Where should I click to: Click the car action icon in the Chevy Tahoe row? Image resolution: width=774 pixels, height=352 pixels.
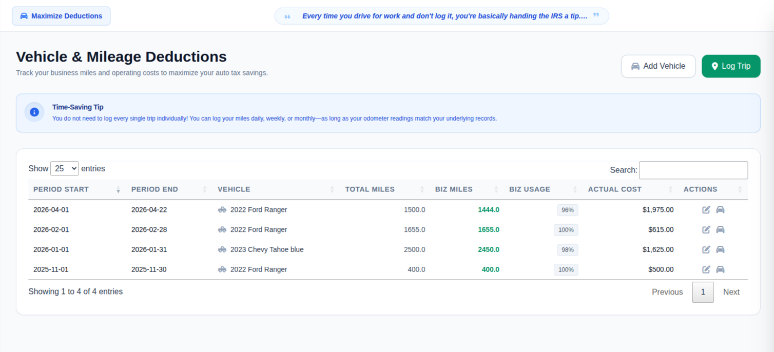click(x=720, y=249)
